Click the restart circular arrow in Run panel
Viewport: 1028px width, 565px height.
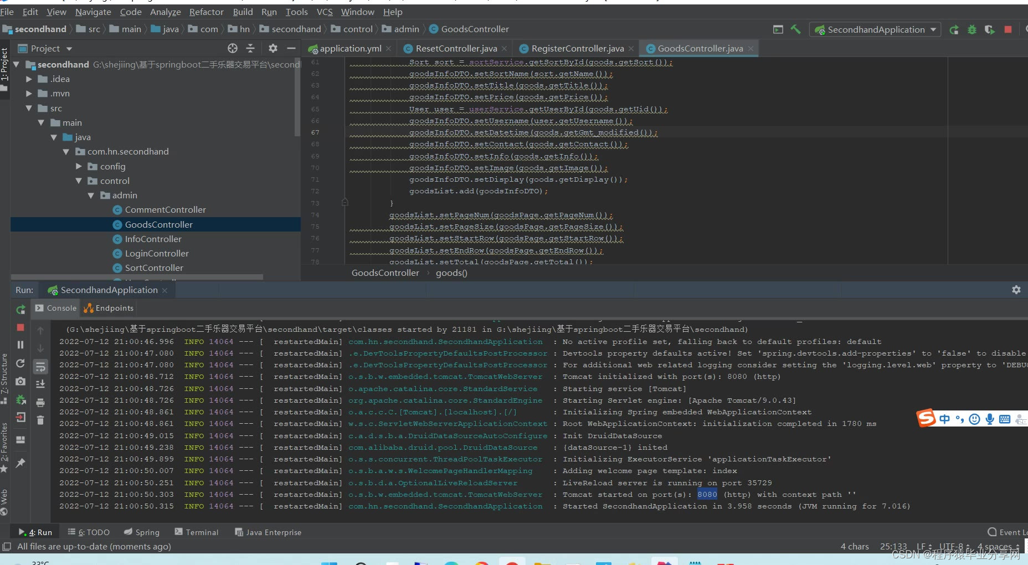click(20, 363)
